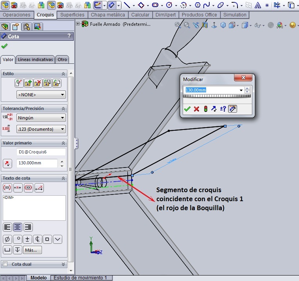Open the Chapa metálica ribbon tab
Screen dimensions: 299x281
pos(108,15)
